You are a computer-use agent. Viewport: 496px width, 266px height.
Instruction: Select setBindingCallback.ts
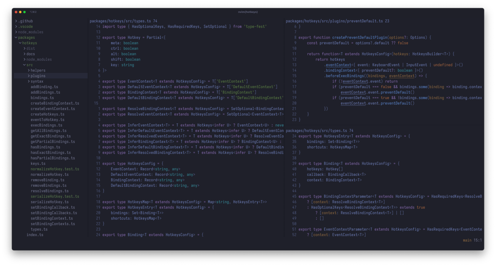pos(53,207)
